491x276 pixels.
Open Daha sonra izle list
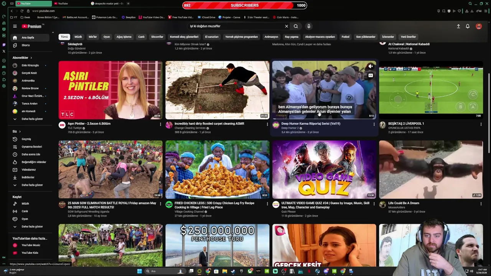tap(31, 154)
